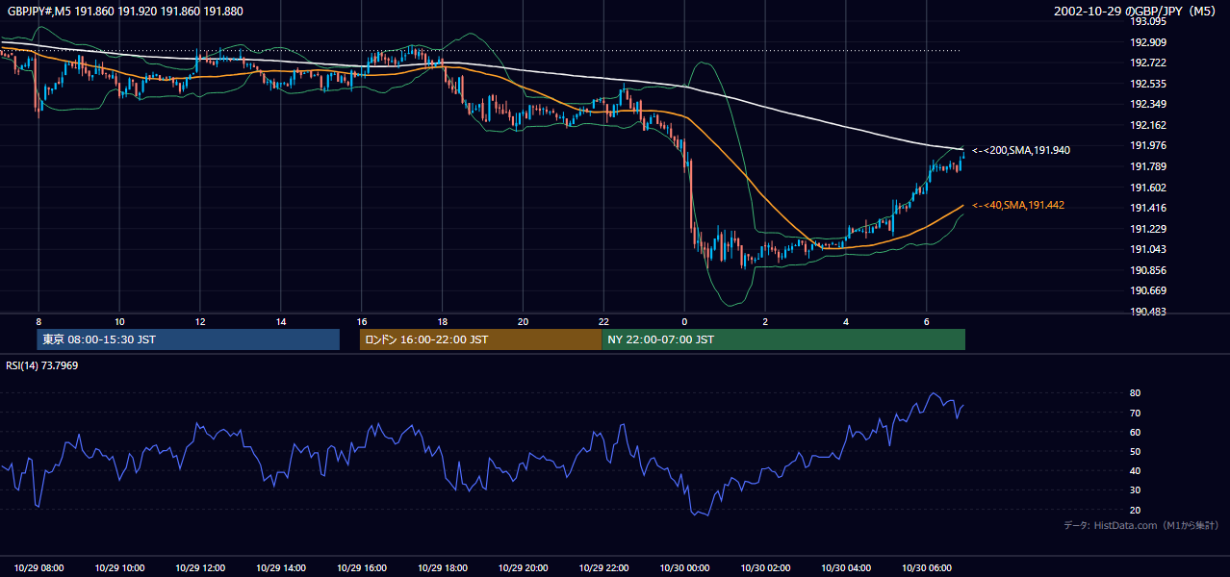The image size is (1230, 577).
Task: Click hour tick 18 below the price chart
Action: click(442, 321)
